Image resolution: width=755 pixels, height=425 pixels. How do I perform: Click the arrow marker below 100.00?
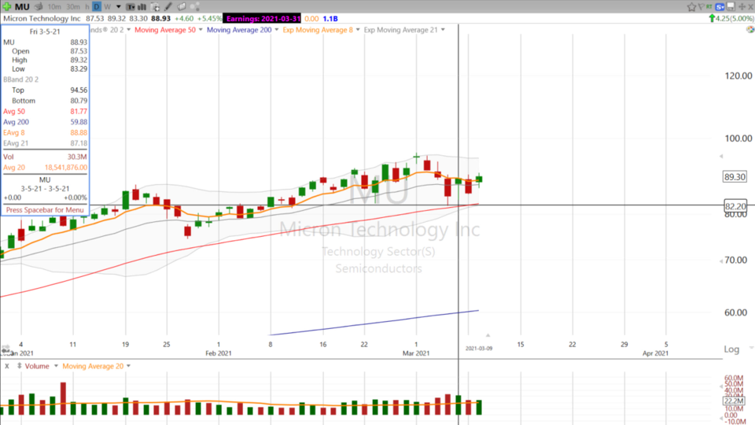[x=721, y=156]
